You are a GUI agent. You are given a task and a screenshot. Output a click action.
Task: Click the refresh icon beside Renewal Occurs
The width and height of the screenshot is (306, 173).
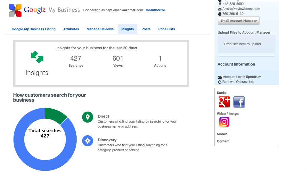click(220, 82)
